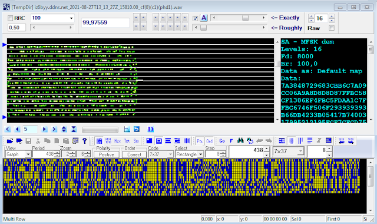Click the vertical compress hourglass icon
377x224 pixels.
(74, 130)
